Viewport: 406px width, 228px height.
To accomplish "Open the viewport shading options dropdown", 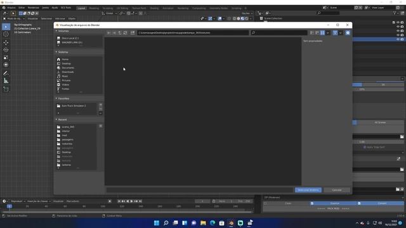I will [251, 18].
